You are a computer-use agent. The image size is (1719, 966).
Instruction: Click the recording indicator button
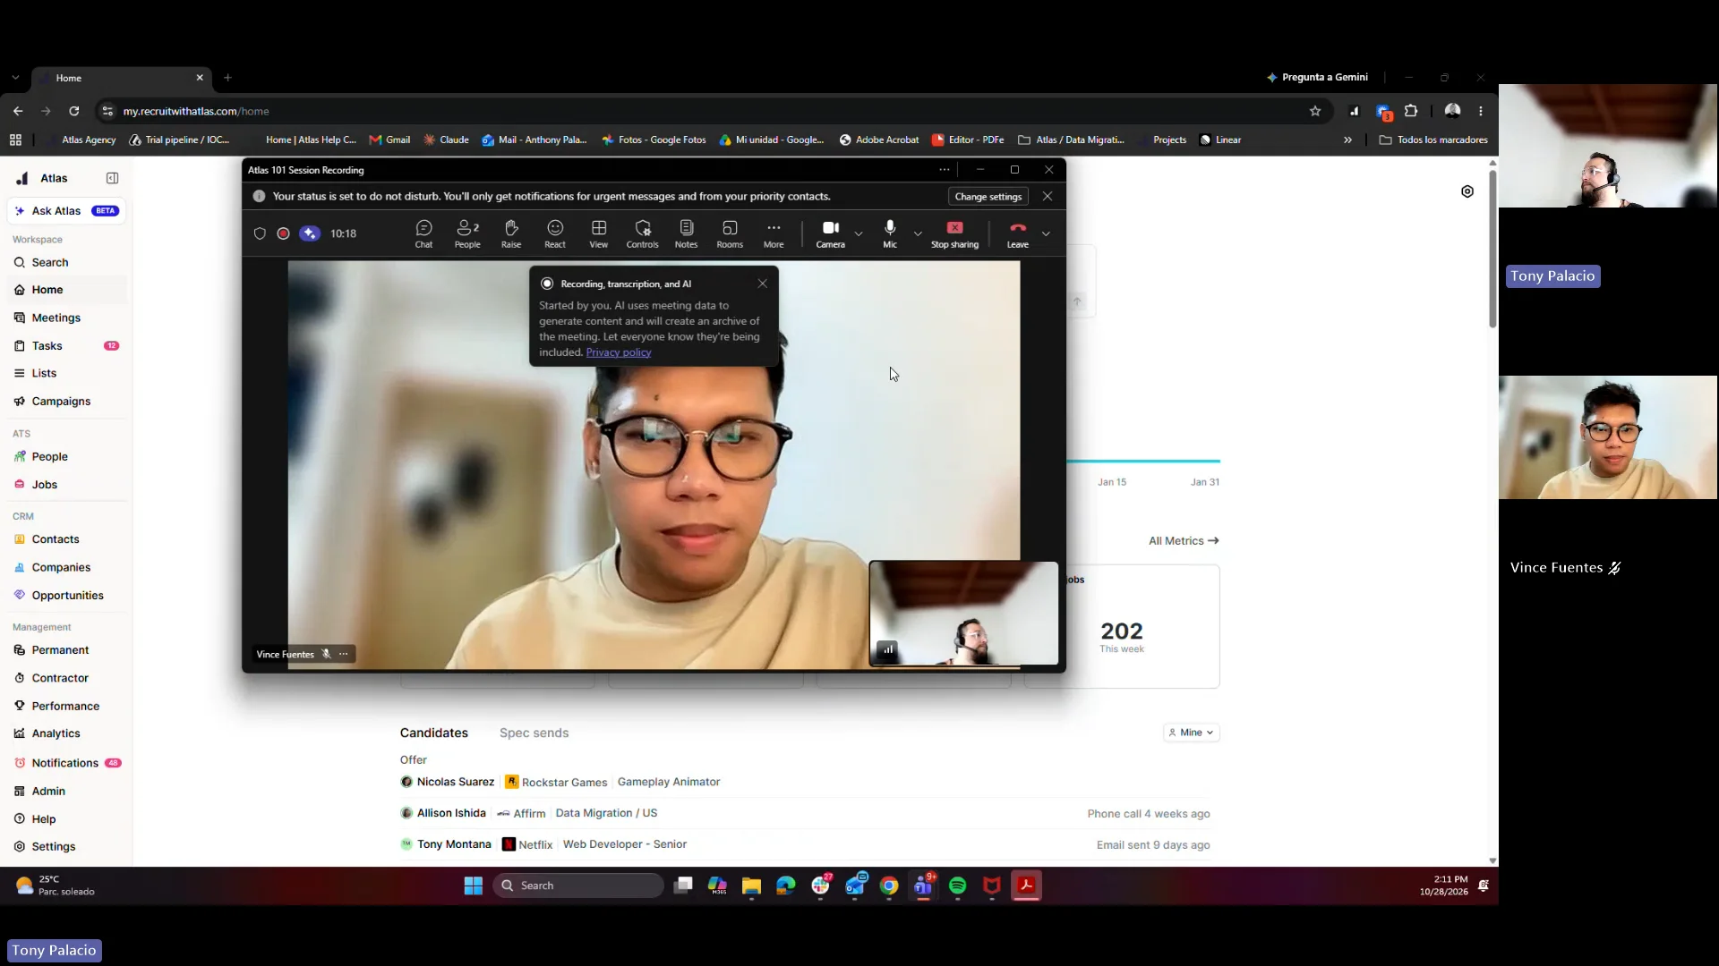[x=283, y=233]
